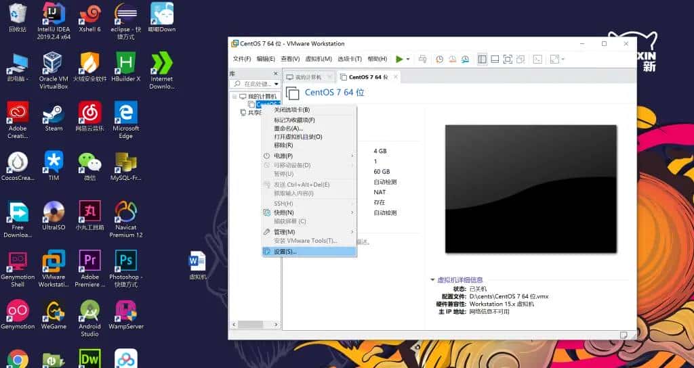Open the 查看(V) menu

pyautogui.click(x=290, y=59)
